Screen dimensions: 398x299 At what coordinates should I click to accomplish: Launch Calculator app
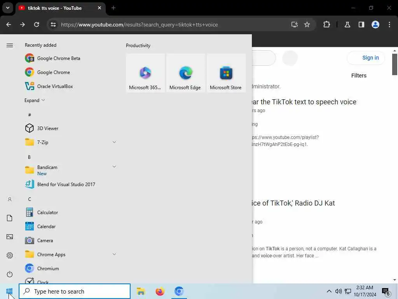71,212
